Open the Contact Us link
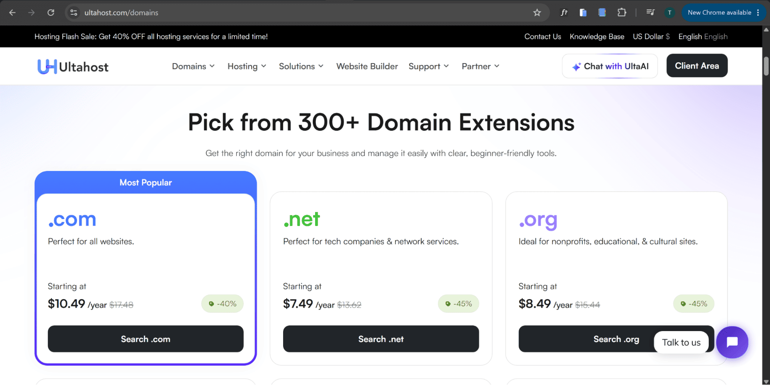The height and width of the screenshot is (385, 770). pyautogui.click(x=542, y=37)
